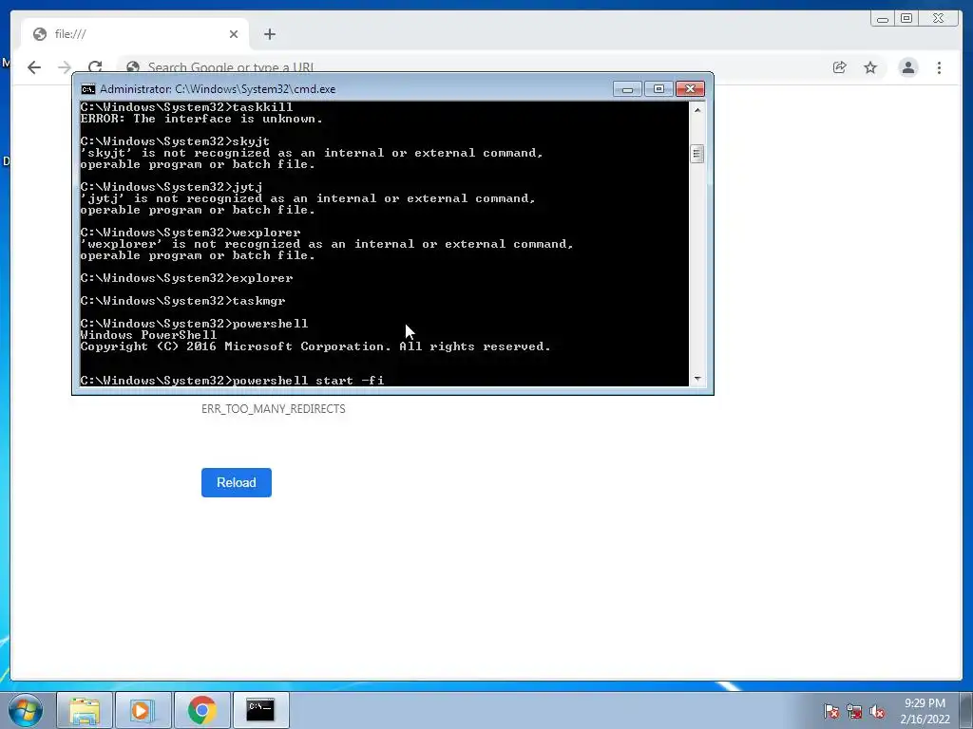Click the blue Reload button
This screenshot has height=729, width=973.
[x=237, y=482]
